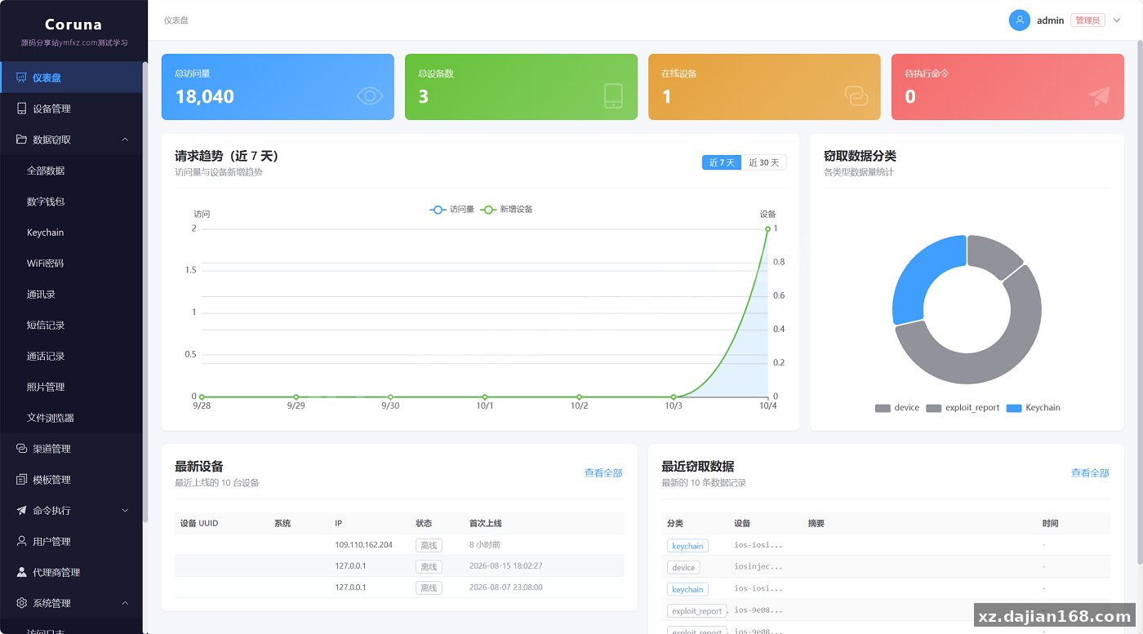Viewport: 1143px width, 634px height.
Task: Open the admin account dropdown arrow
Action: pos(1117,20)
